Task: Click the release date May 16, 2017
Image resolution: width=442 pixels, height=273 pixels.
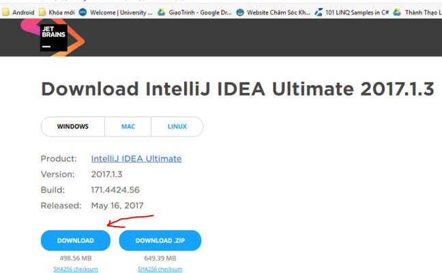Action: tap(117, 205)
